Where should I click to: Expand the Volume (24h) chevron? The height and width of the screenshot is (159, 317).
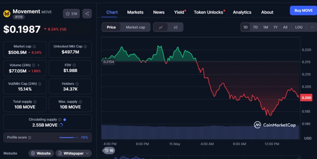38,65
